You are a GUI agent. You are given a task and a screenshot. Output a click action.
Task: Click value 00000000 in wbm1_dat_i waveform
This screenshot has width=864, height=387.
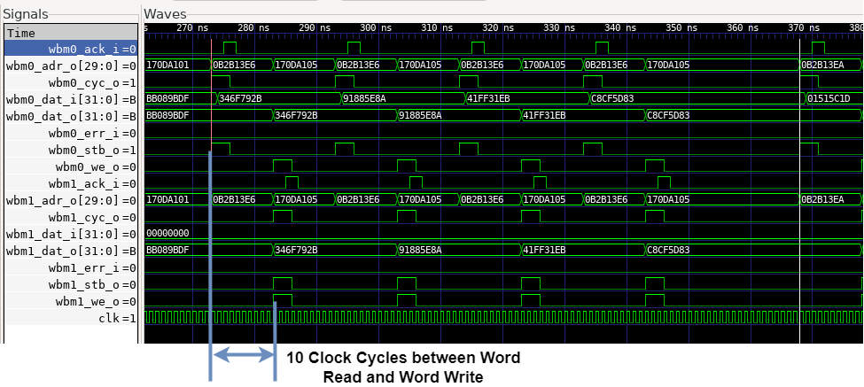coord(168,233)
